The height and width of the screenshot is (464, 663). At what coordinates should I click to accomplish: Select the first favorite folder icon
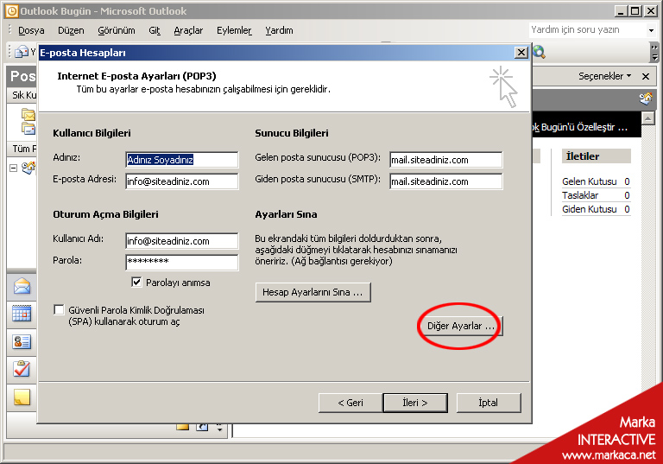(x=28, y=114)
